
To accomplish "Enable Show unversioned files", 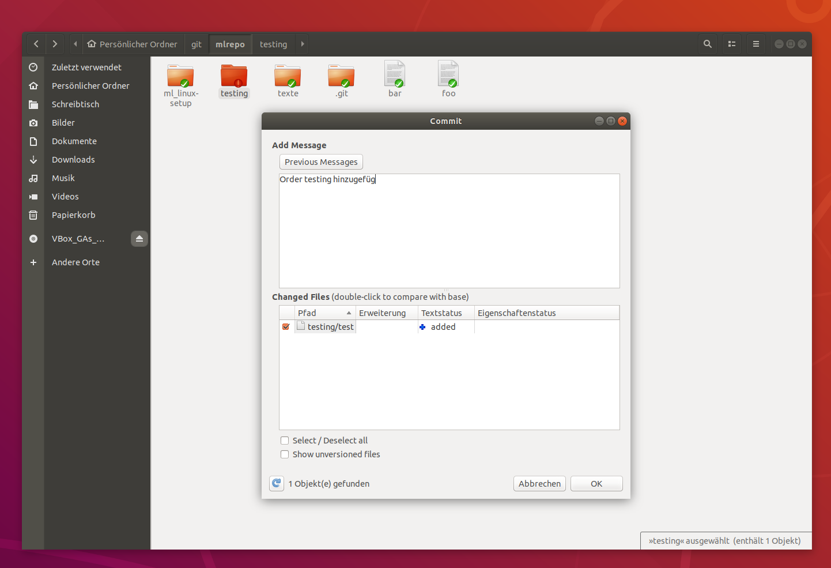I will click(285, 454).
